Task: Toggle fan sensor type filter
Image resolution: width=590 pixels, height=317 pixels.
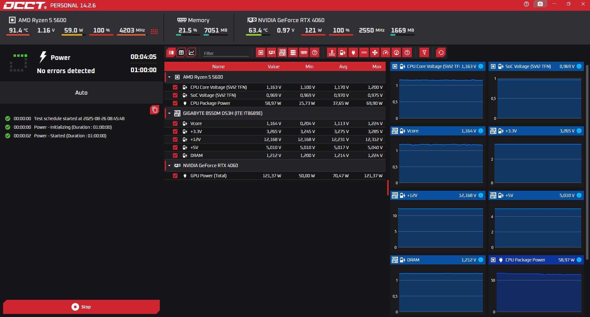Action: tap(375, 53)
